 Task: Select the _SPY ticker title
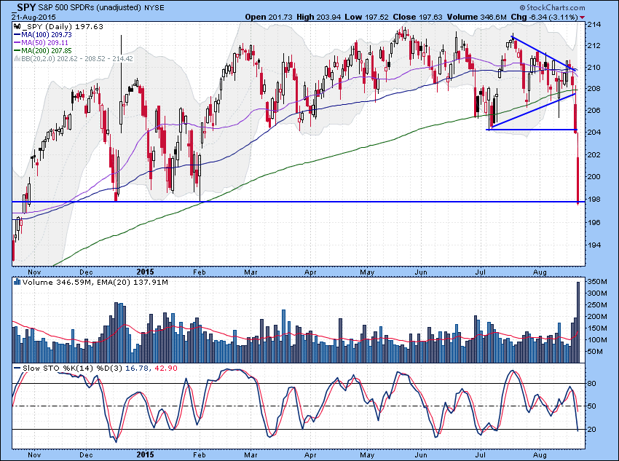pos(24,7)
